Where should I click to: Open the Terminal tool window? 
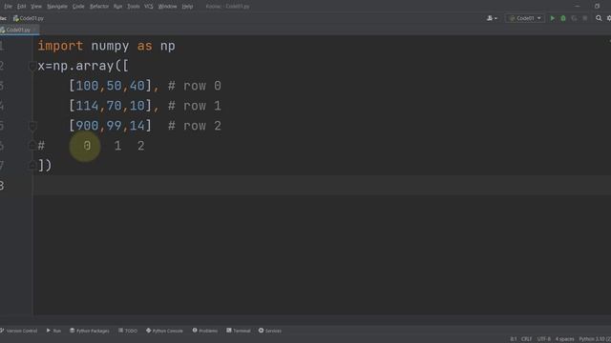[x=239, y=331]
